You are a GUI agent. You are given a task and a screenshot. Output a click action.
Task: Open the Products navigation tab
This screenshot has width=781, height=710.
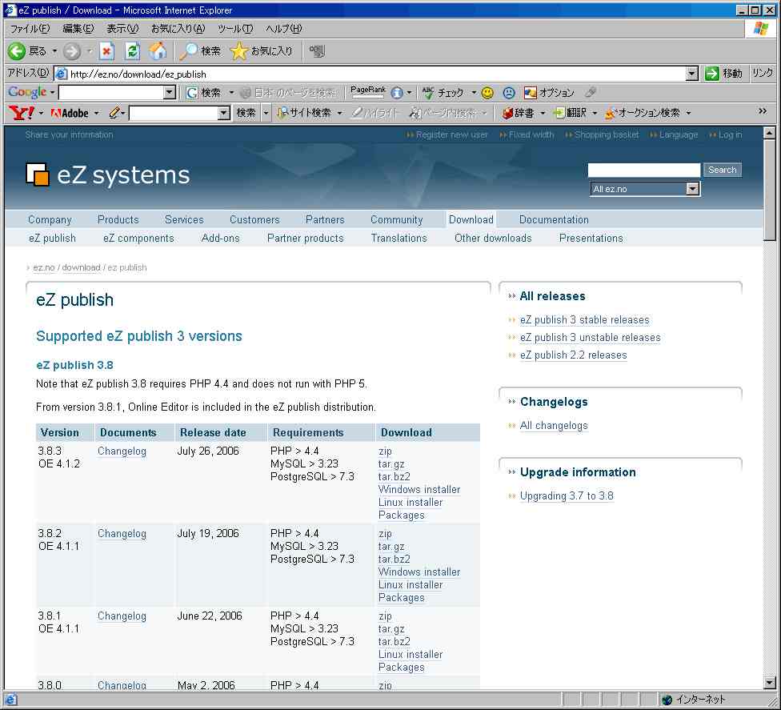point(118,220)
